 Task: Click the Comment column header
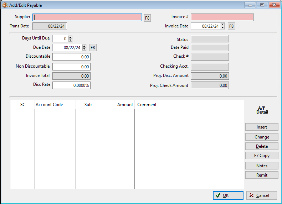click(189, 105)
